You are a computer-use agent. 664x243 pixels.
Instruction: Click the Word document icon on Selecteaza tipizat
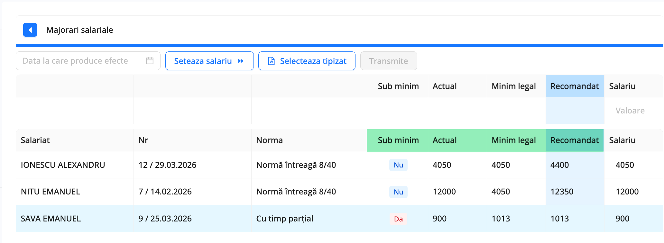(271, 61)
